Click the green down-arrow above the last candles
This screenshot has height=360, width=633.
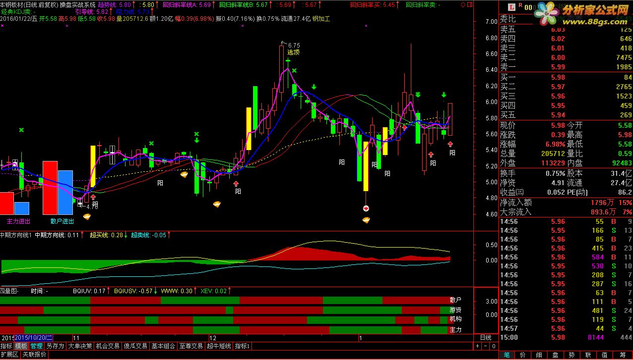tap(443, 95)
